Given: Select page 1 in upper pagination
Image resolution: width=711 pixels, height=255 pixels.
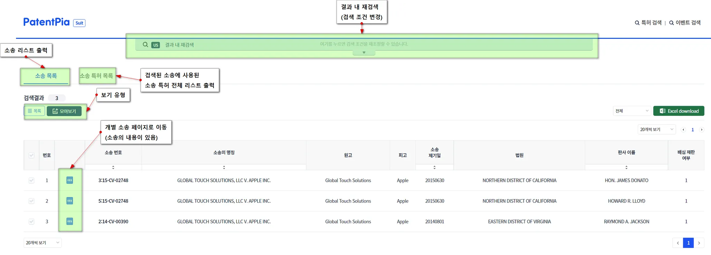Looking at the screenshot, I should click(x=693, y=130).
